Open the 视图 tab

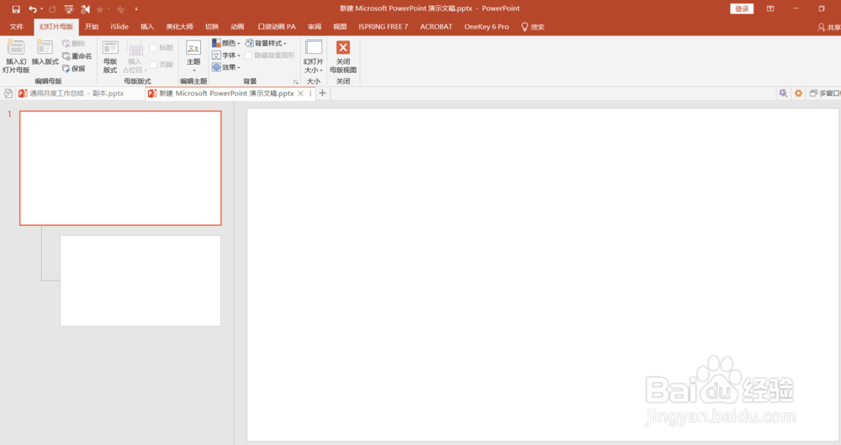(x=340, y=27)
